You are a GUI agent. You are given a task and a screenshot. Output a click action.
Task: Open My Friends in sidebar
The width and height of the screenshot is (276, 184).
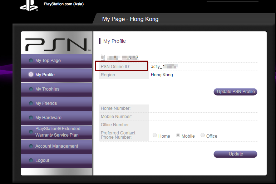coord(56,103)
